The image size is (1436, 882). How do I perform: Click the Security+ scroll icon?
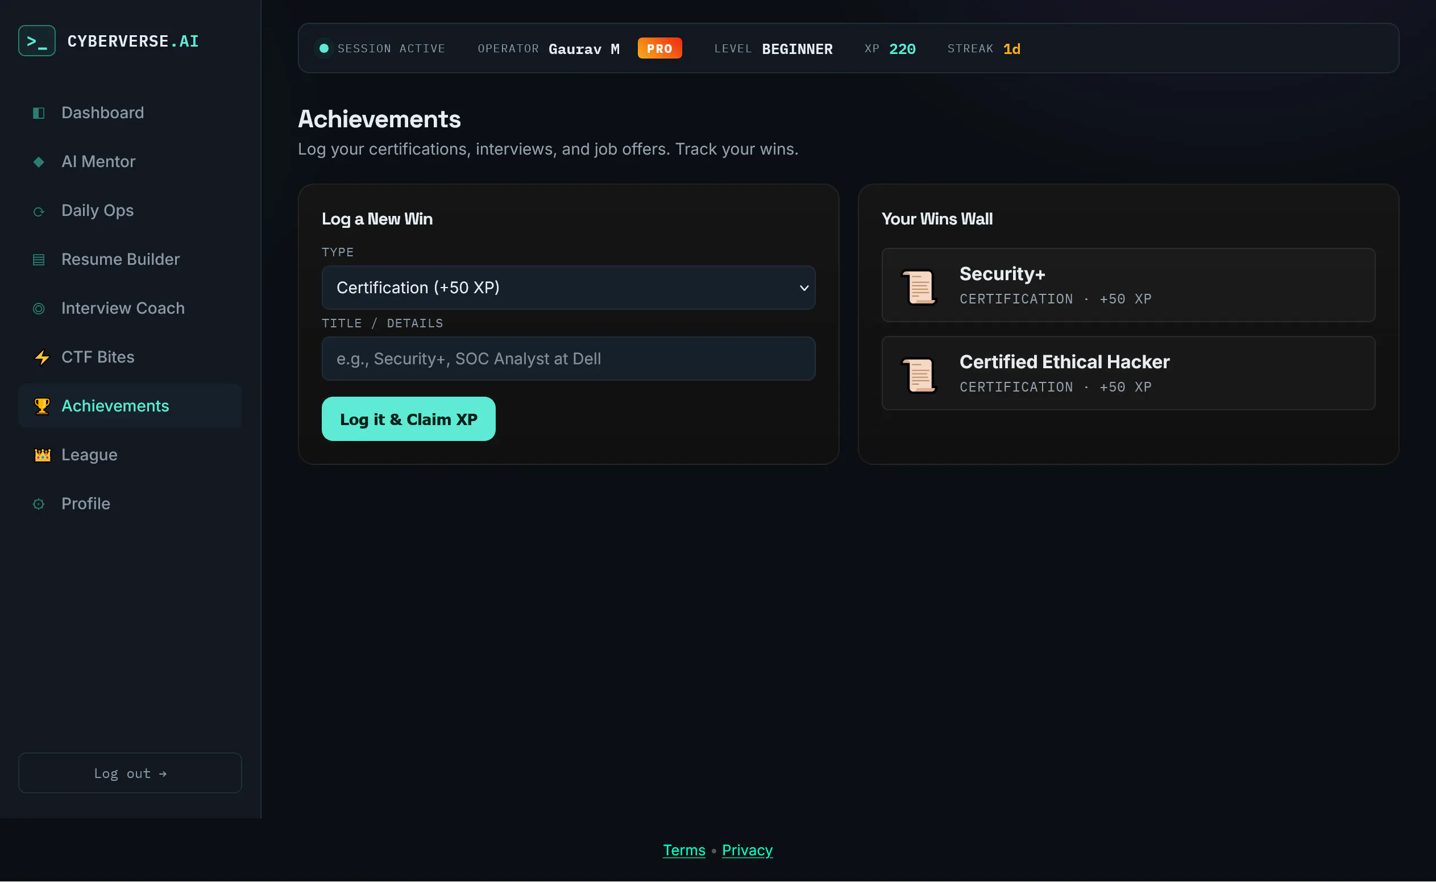click(920, 286)
